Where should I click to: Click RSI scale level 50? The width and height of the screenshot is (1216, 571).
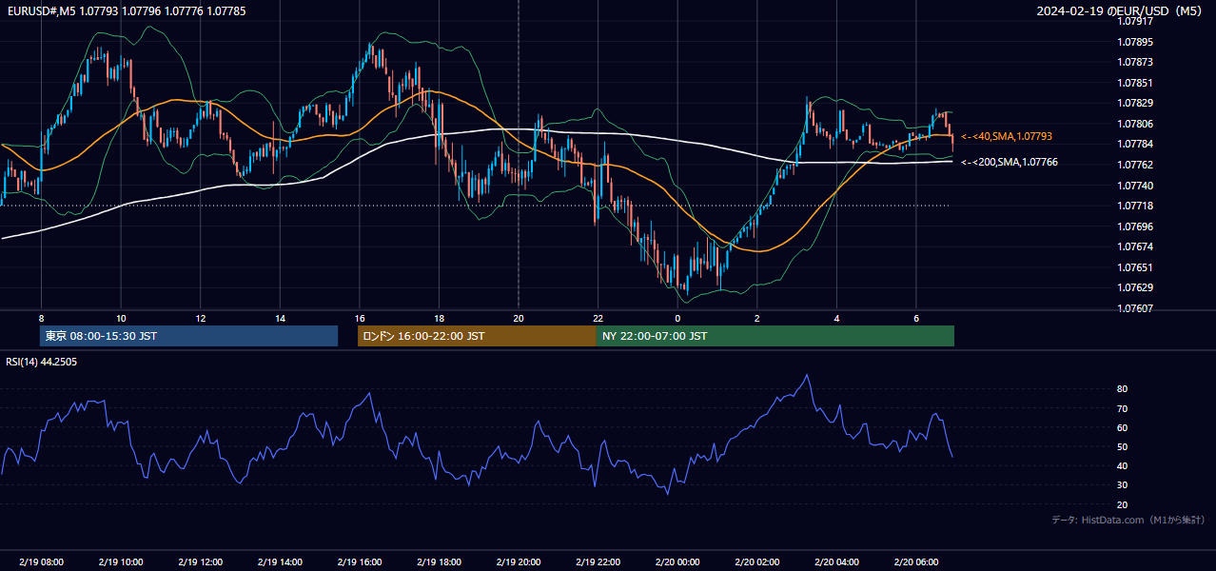pyautogui.click(x=1122, y=446)
